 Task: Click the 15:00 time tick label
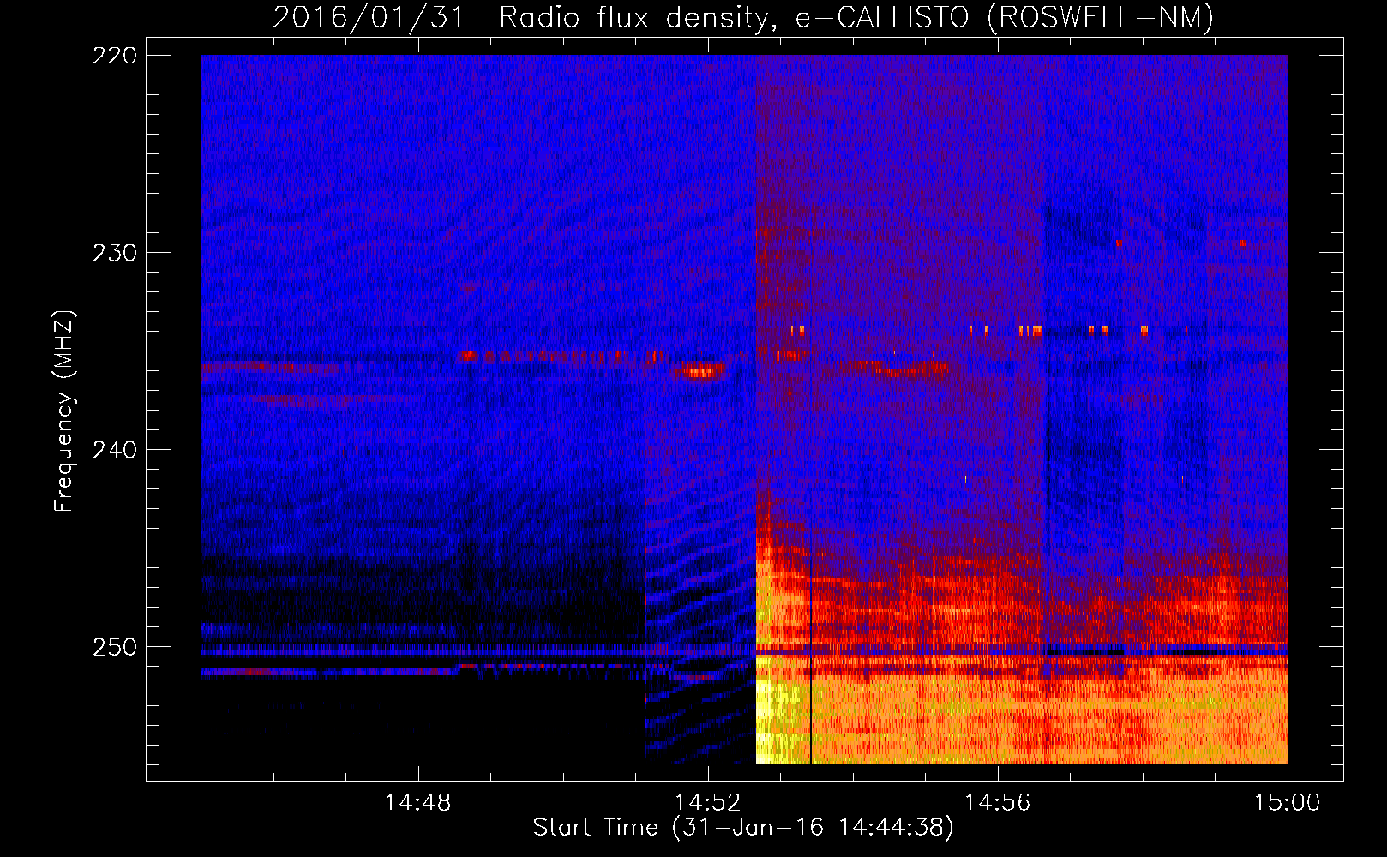tap(1287, 803)
